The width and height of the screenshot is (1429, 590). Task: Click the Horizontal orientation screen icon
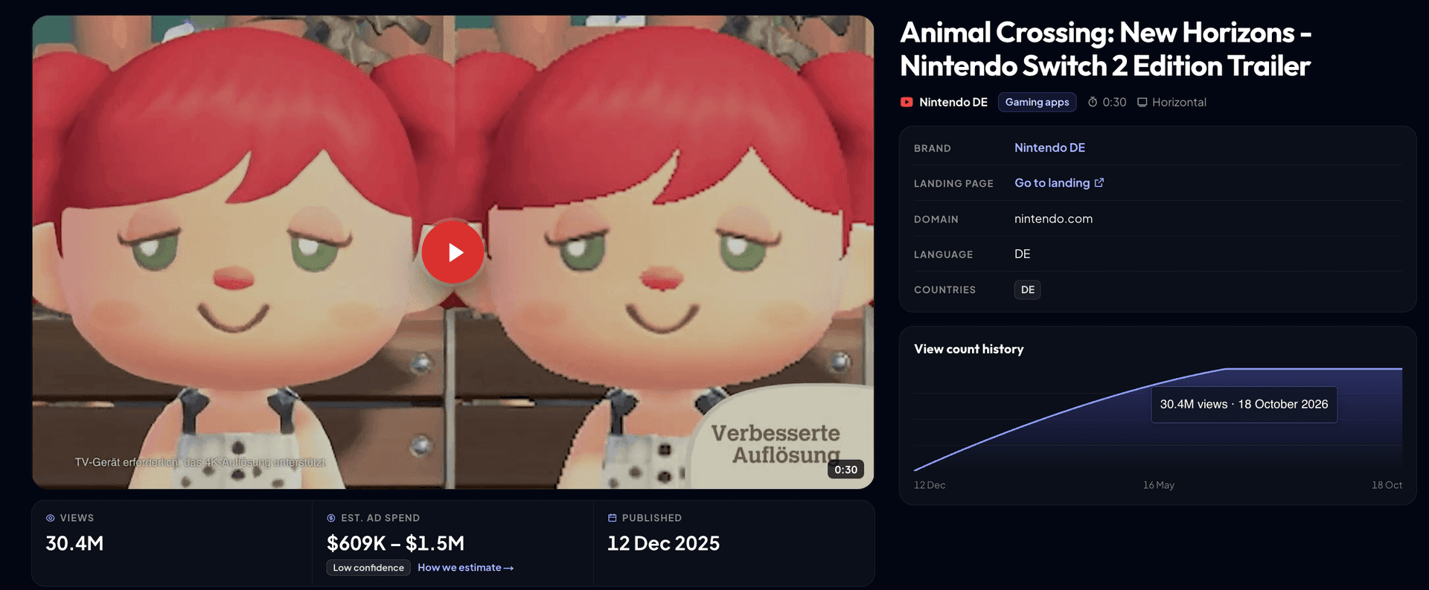1142,102
